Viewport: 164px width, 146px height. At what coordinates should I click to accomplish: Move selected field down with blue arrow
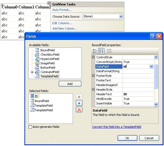pyautogui.click(x=79, y=103)
